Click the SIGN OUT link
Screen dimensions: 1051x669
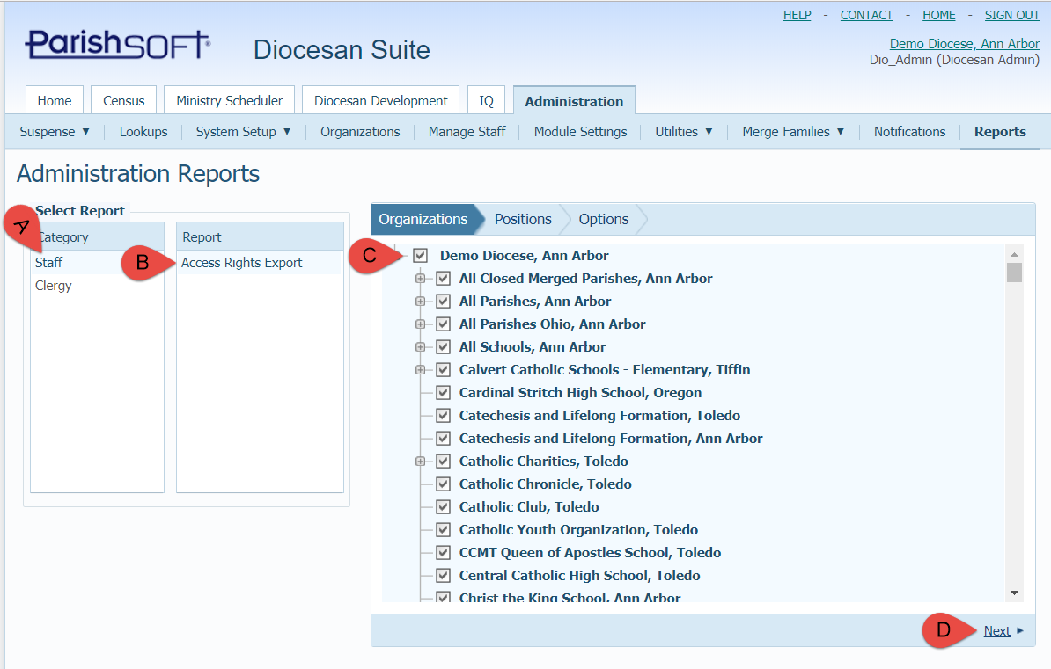coord(1012,15)
